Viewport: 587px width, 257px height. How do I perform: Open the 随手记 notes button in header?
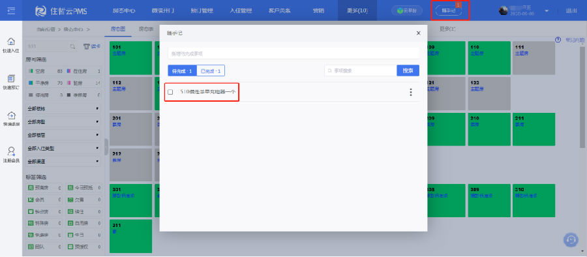tap(449, 11)
